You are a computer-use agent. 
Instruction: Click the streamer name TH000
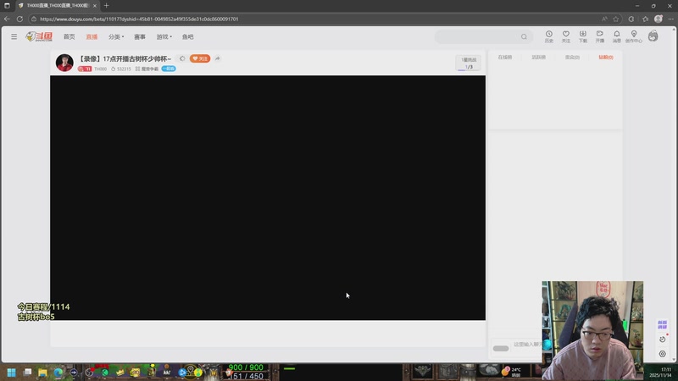coord(100,69)
